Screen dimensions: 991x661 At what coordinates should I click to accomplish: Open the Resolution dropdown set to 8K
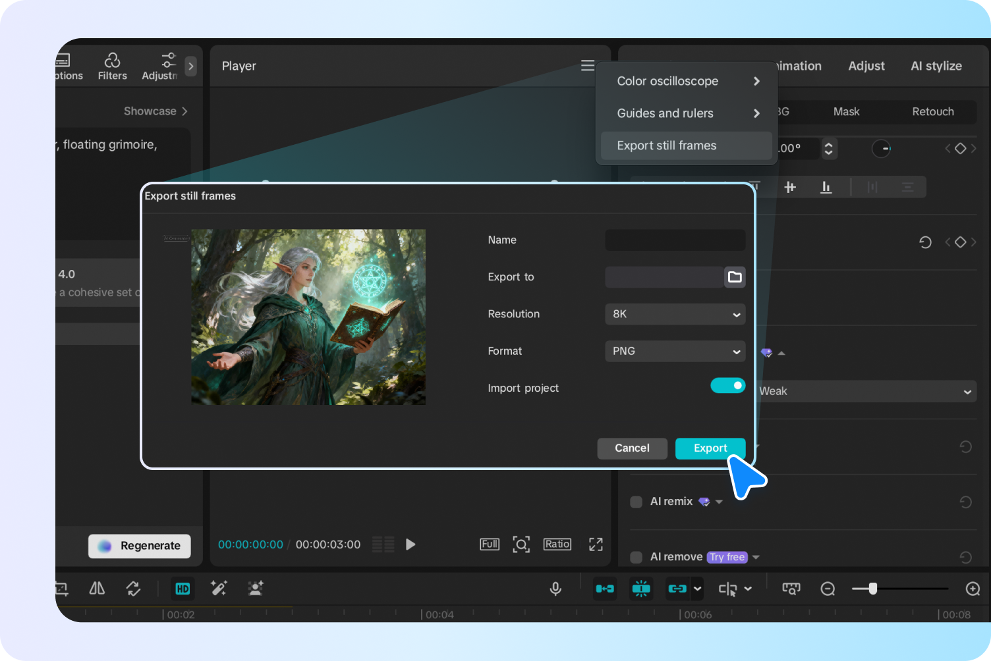pos(675,314)
